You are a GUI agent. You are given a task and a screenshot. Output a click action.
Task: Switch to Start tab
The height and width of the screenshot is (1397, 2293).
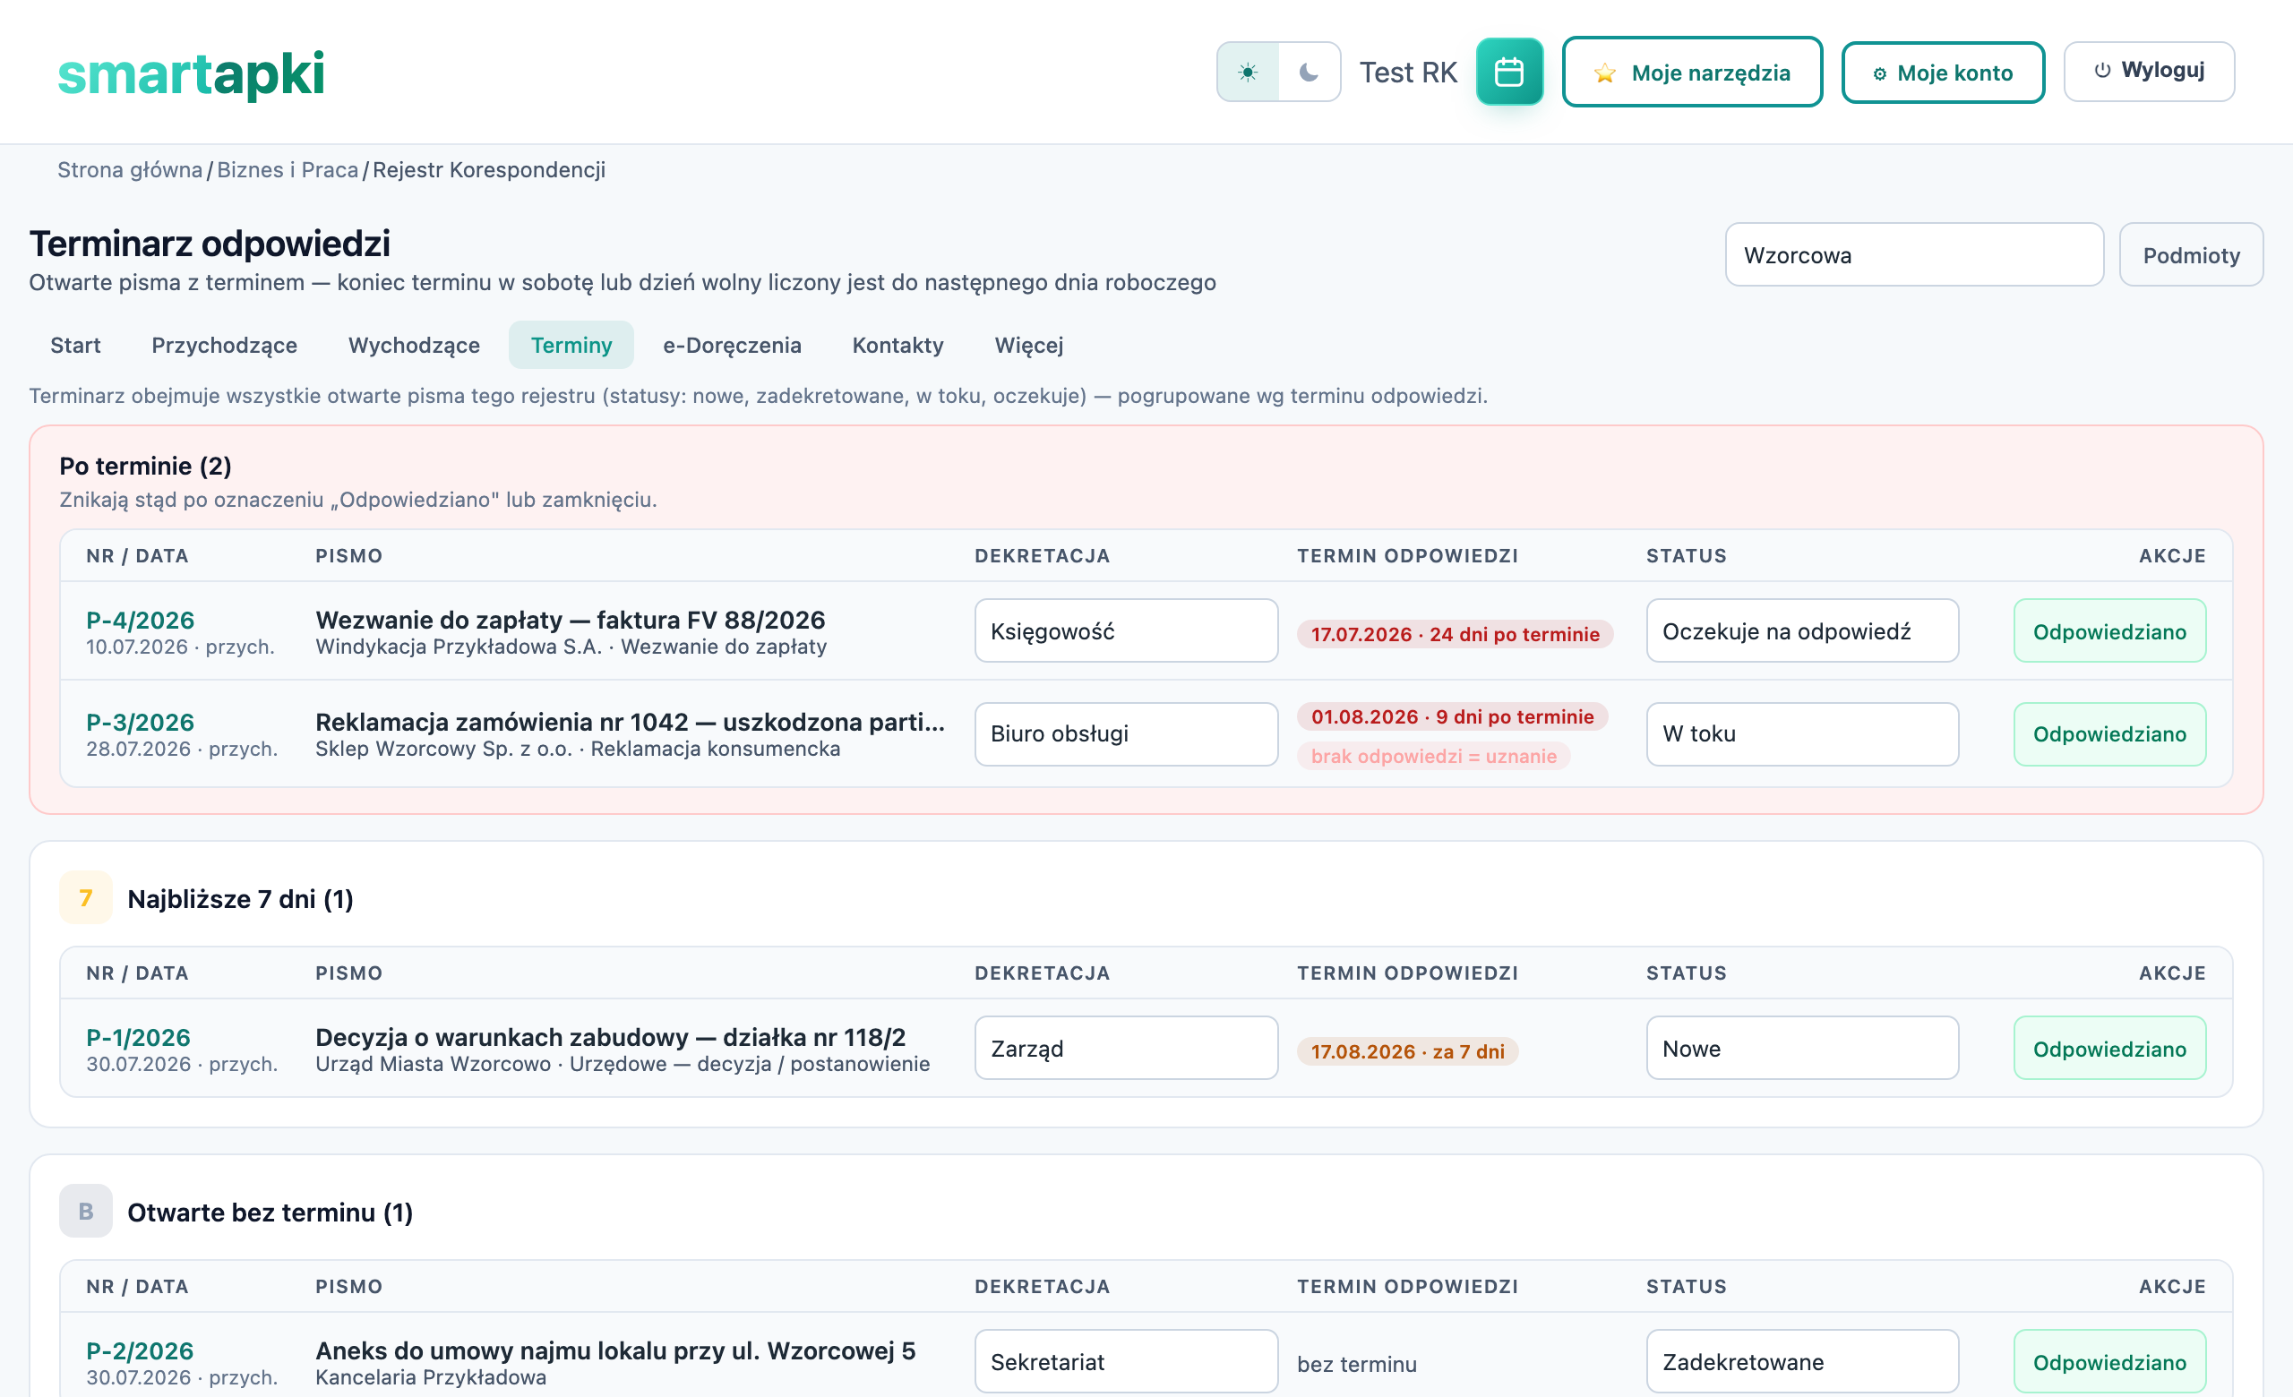click(75, 345)
